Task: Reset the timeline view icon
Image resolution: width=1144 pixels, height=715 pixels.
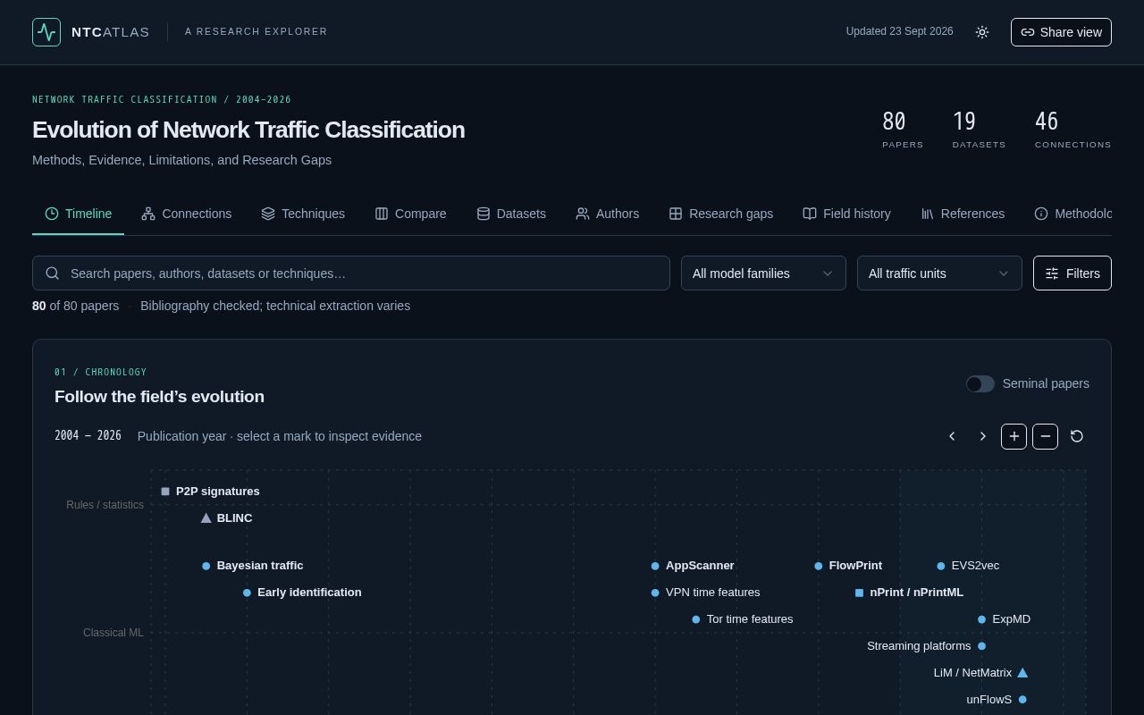Action: [1077, 436]
